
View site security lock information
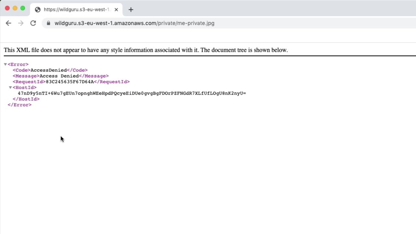tap(48, 23)
